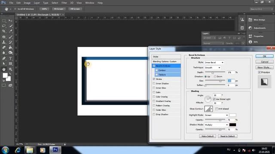Toggle the Preview checkbox
The width and height of the screenshot is (275, 154).
tap(260, 72)
